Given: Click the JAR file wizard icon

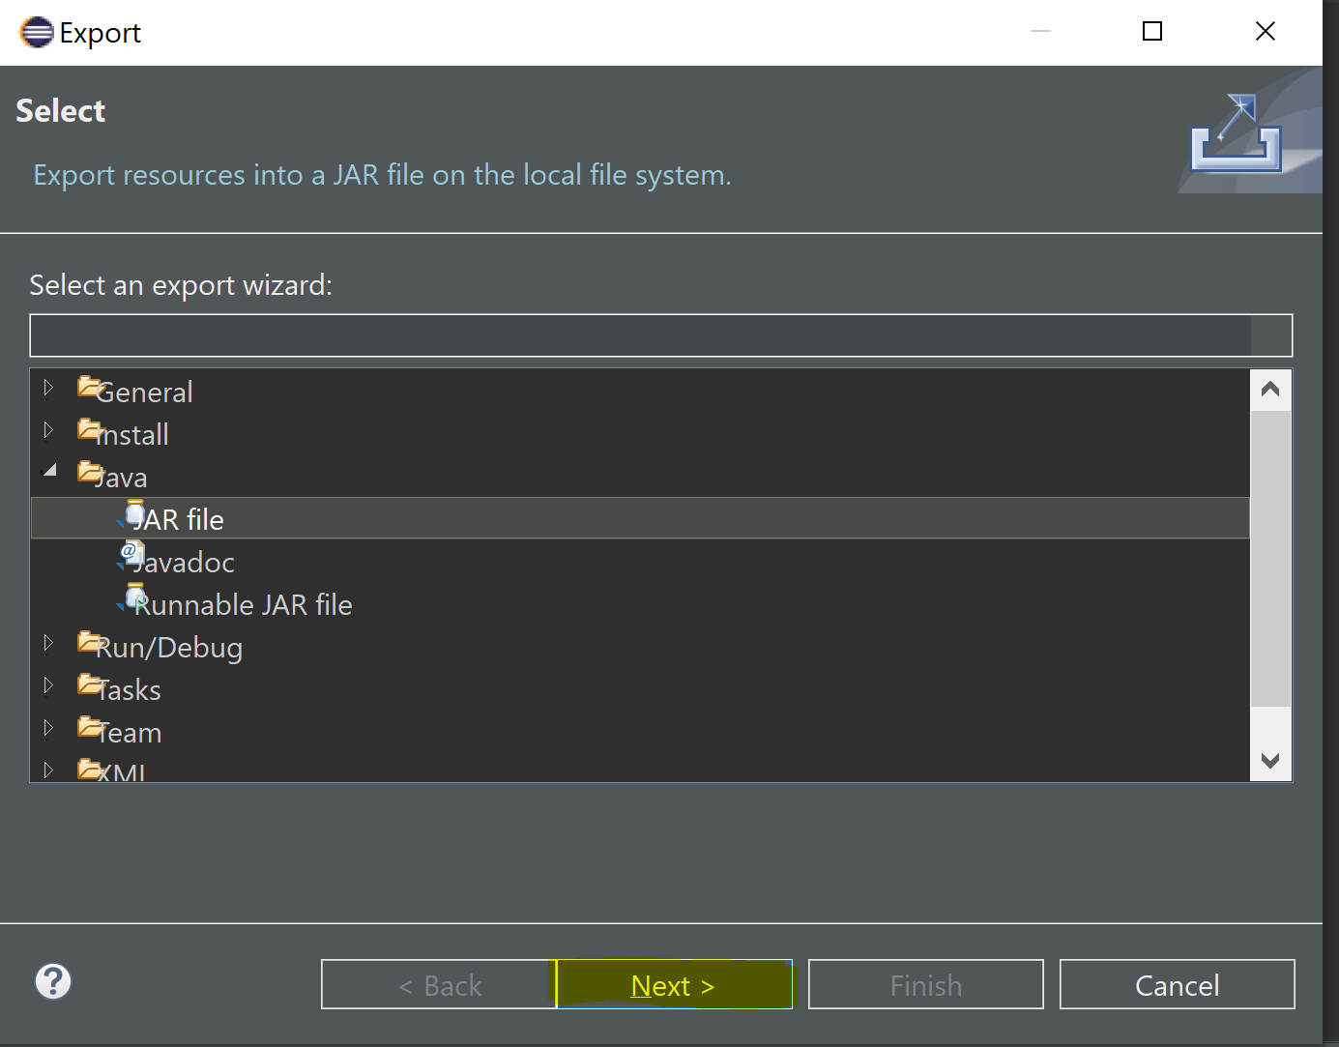Looking at the screenshot, I should click(134, 514).
